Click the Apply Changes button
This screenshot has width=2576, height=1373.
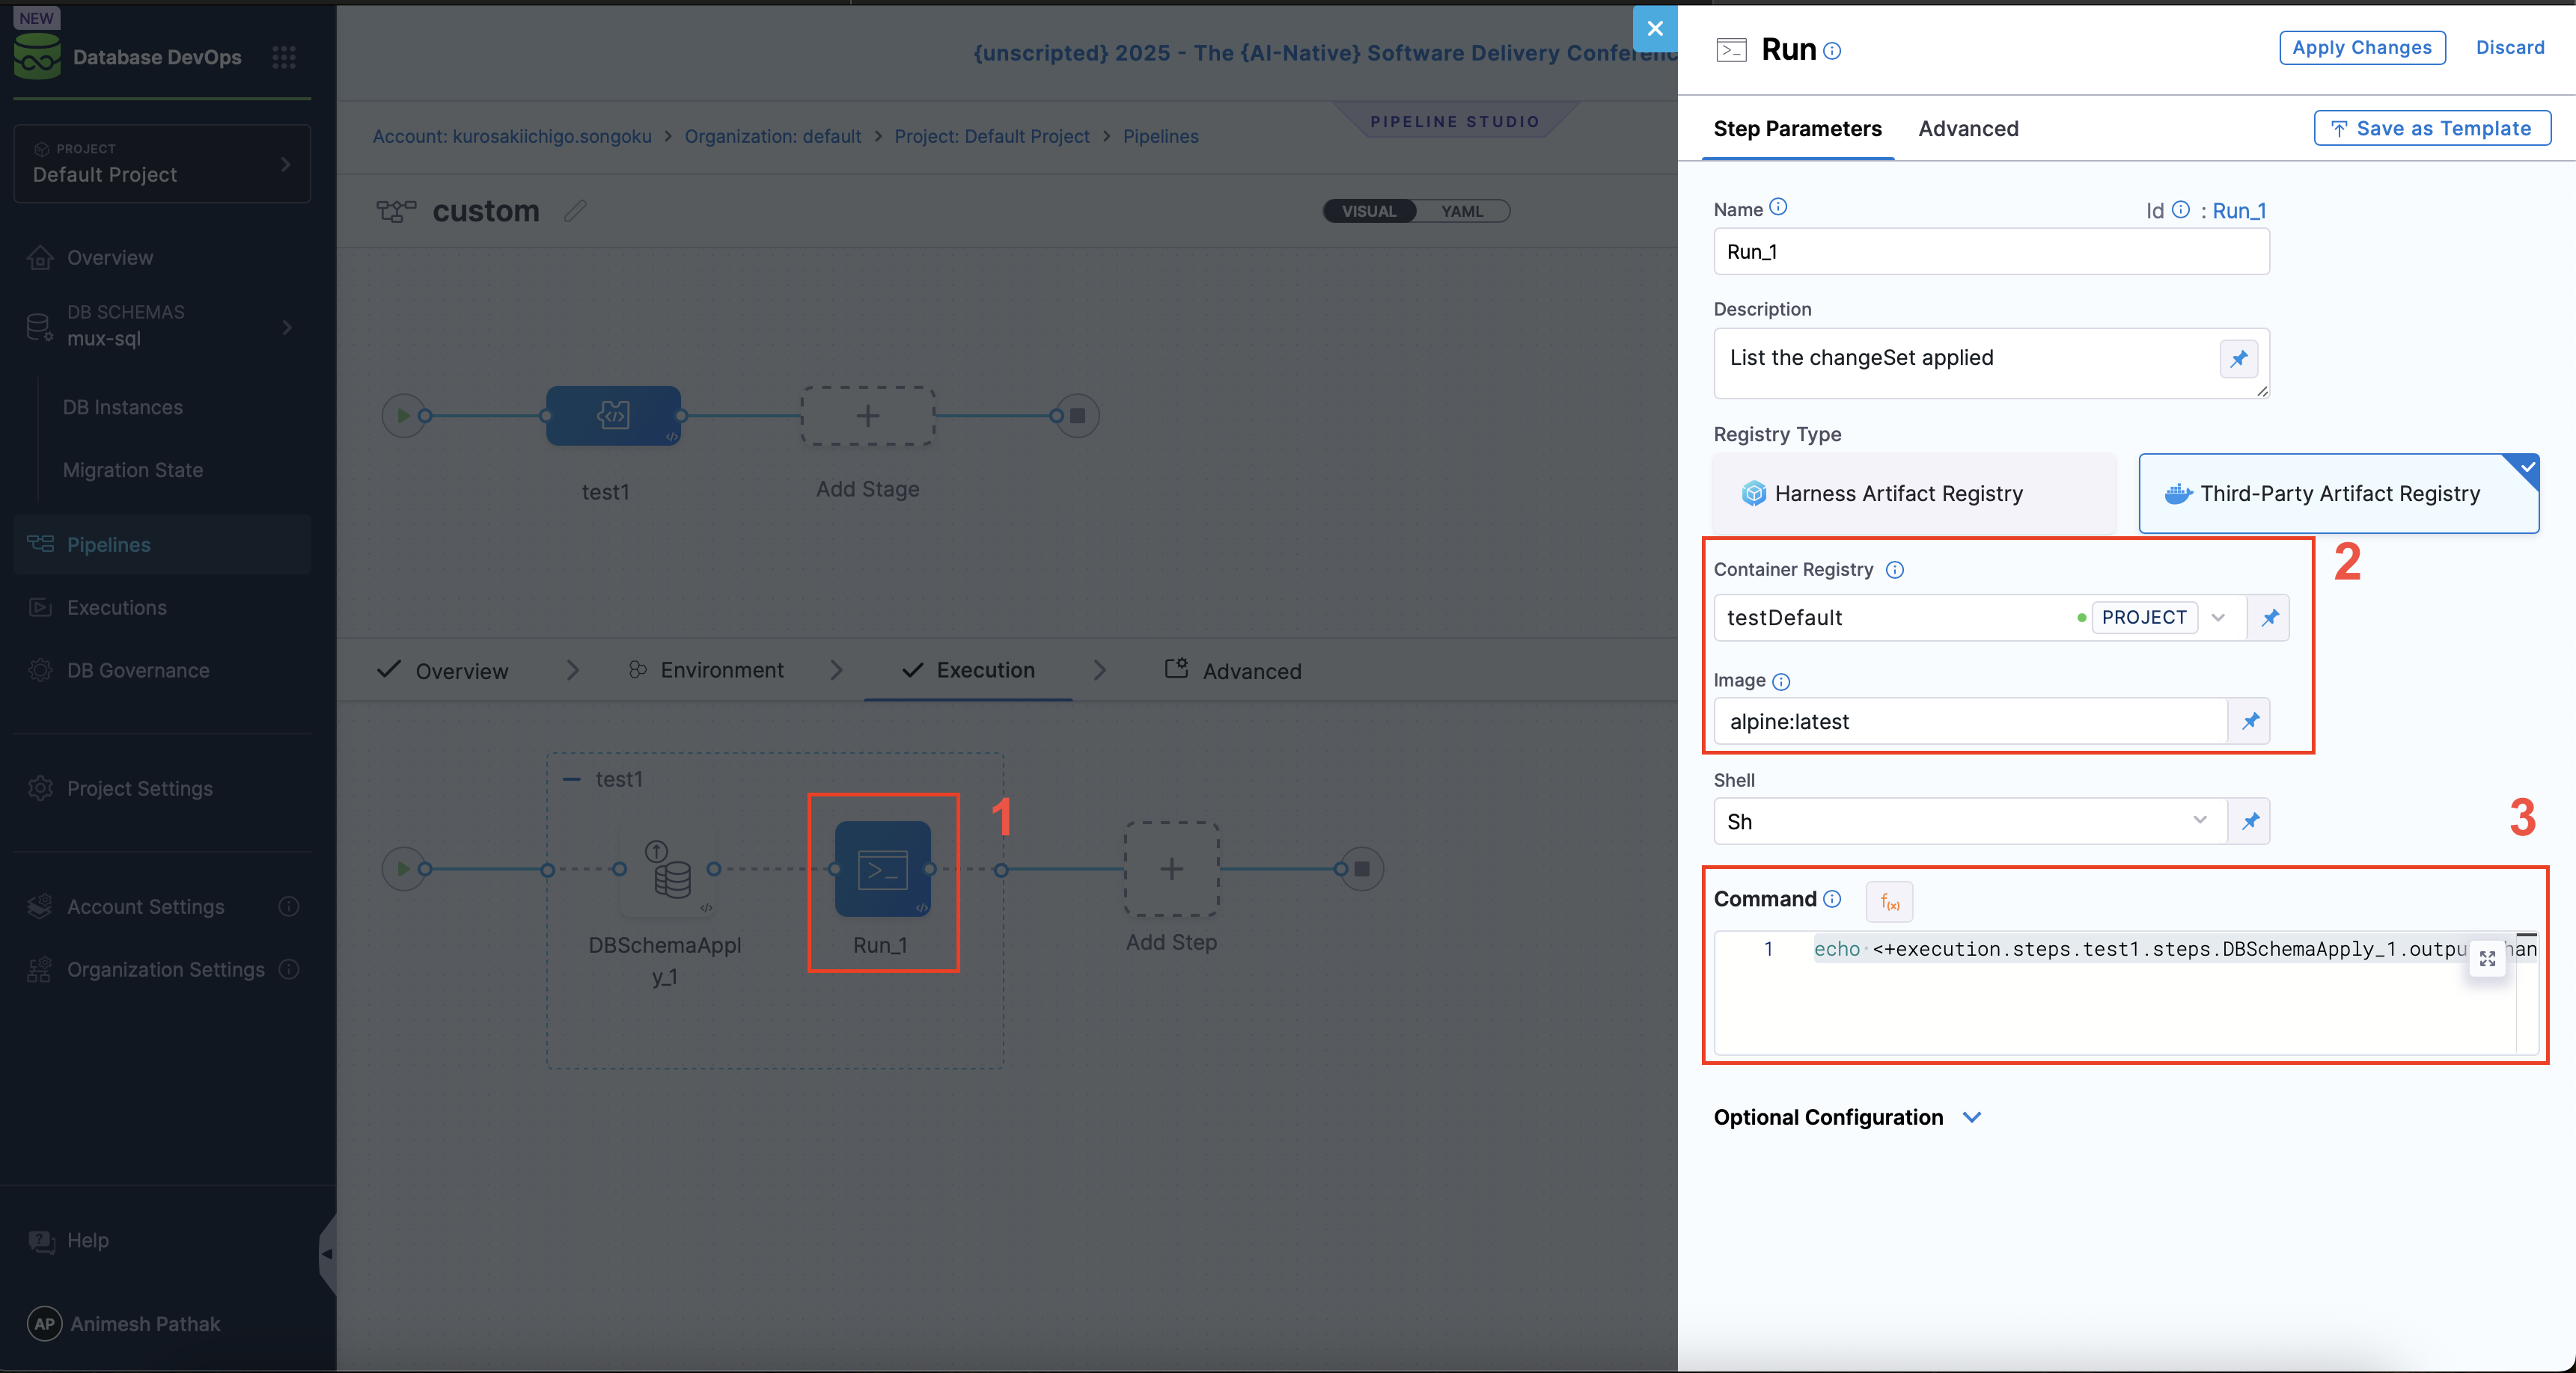coord(2361,47)
